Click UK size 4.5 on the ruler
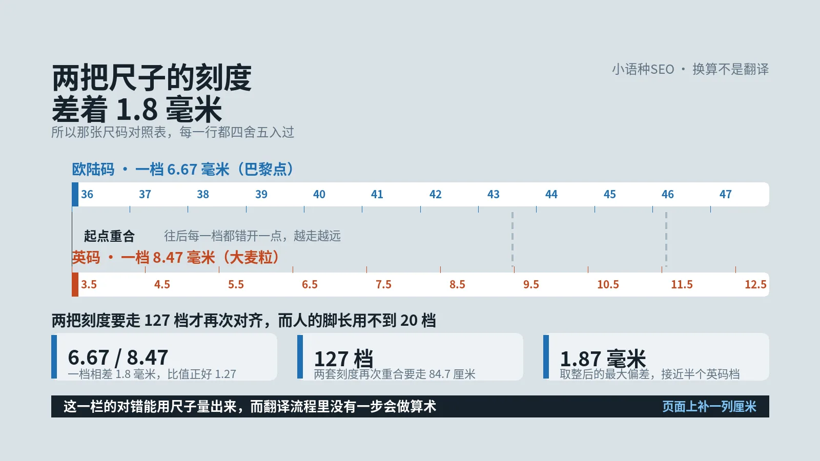Image resolution: width=820 pixels, height=461 pixels. pyautogui.click(x=162, y=285)
